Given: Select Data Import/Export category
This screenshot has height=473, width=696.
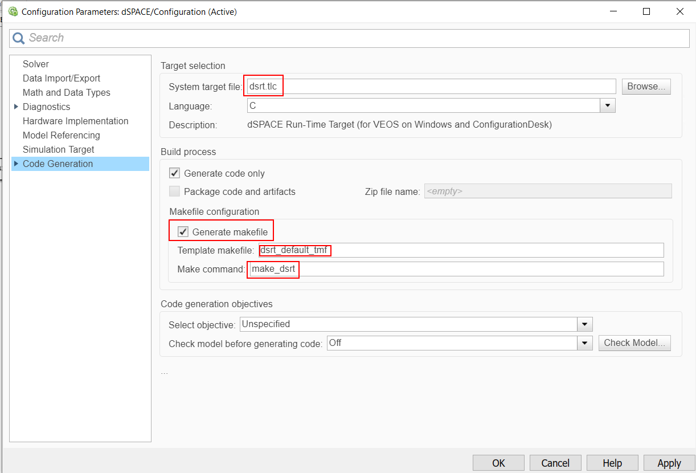Looking at the screenshot, I should [61, 78].
